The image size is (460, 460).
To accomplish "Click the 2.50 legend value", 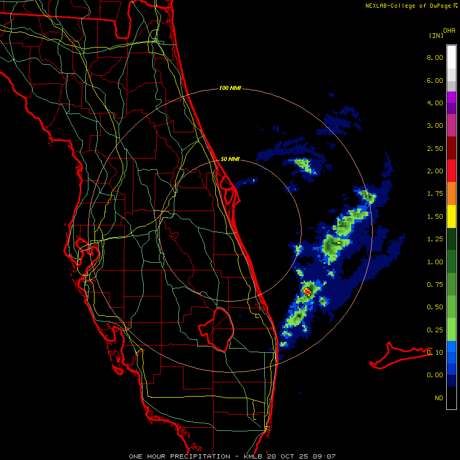I will pyautogui.click(x=435, y=148).
